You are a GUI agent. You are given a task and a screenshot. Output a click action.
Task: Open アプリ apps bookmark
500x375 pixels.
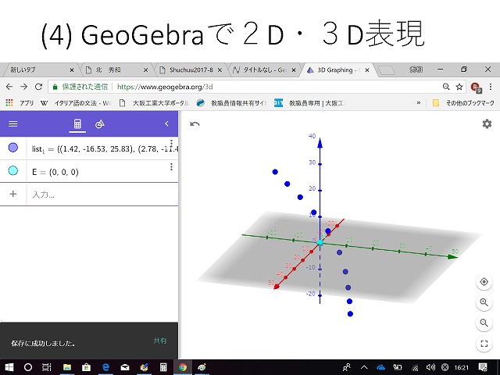[x=20, y=102]
